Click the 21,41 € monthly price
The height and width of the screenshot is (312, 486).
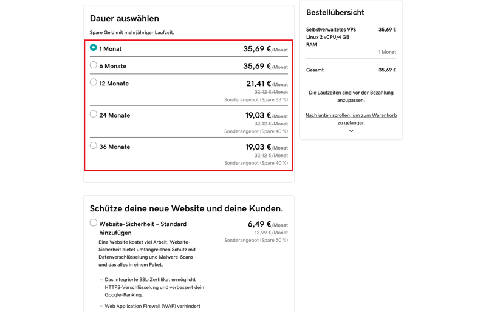pos(258,84)
